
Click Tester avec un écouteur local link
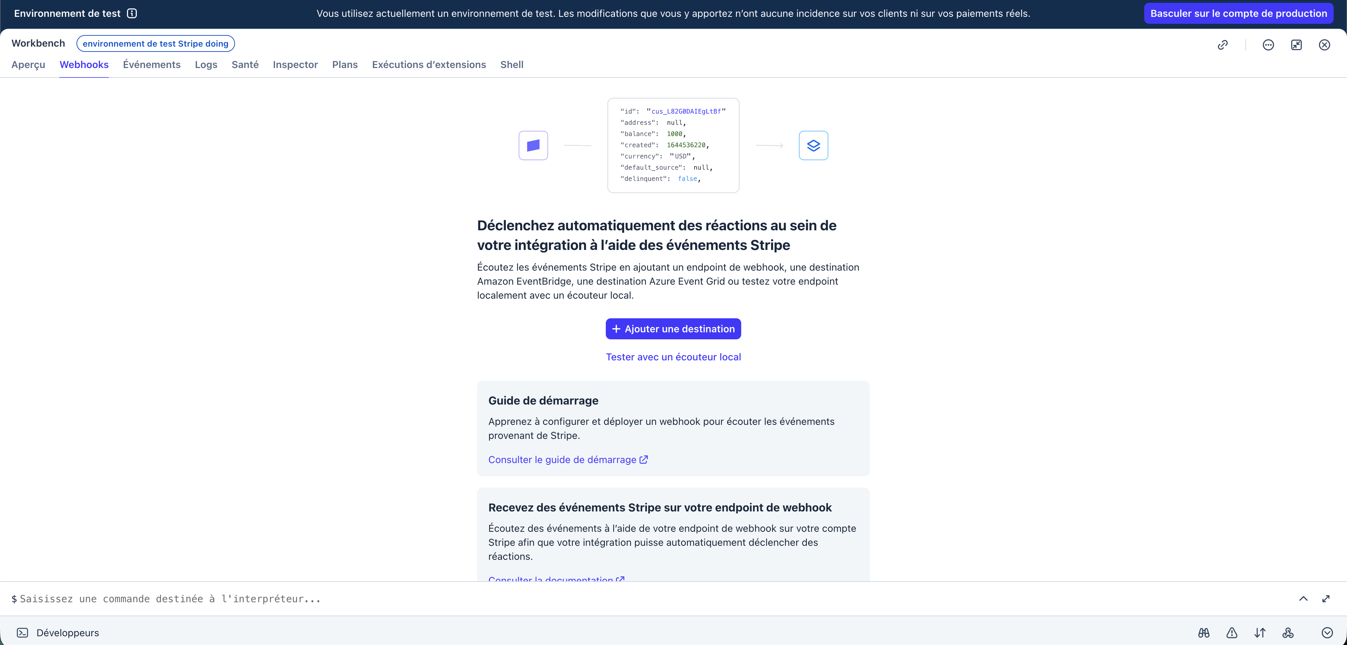click(x=673, y=357)
